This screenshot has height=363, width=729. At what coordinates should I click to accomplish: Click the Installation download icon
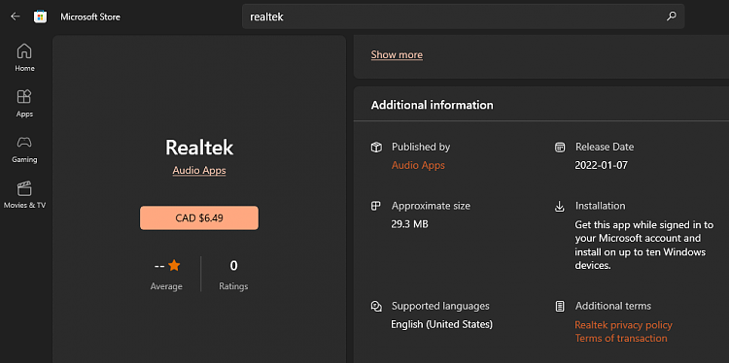pos(560,206)
